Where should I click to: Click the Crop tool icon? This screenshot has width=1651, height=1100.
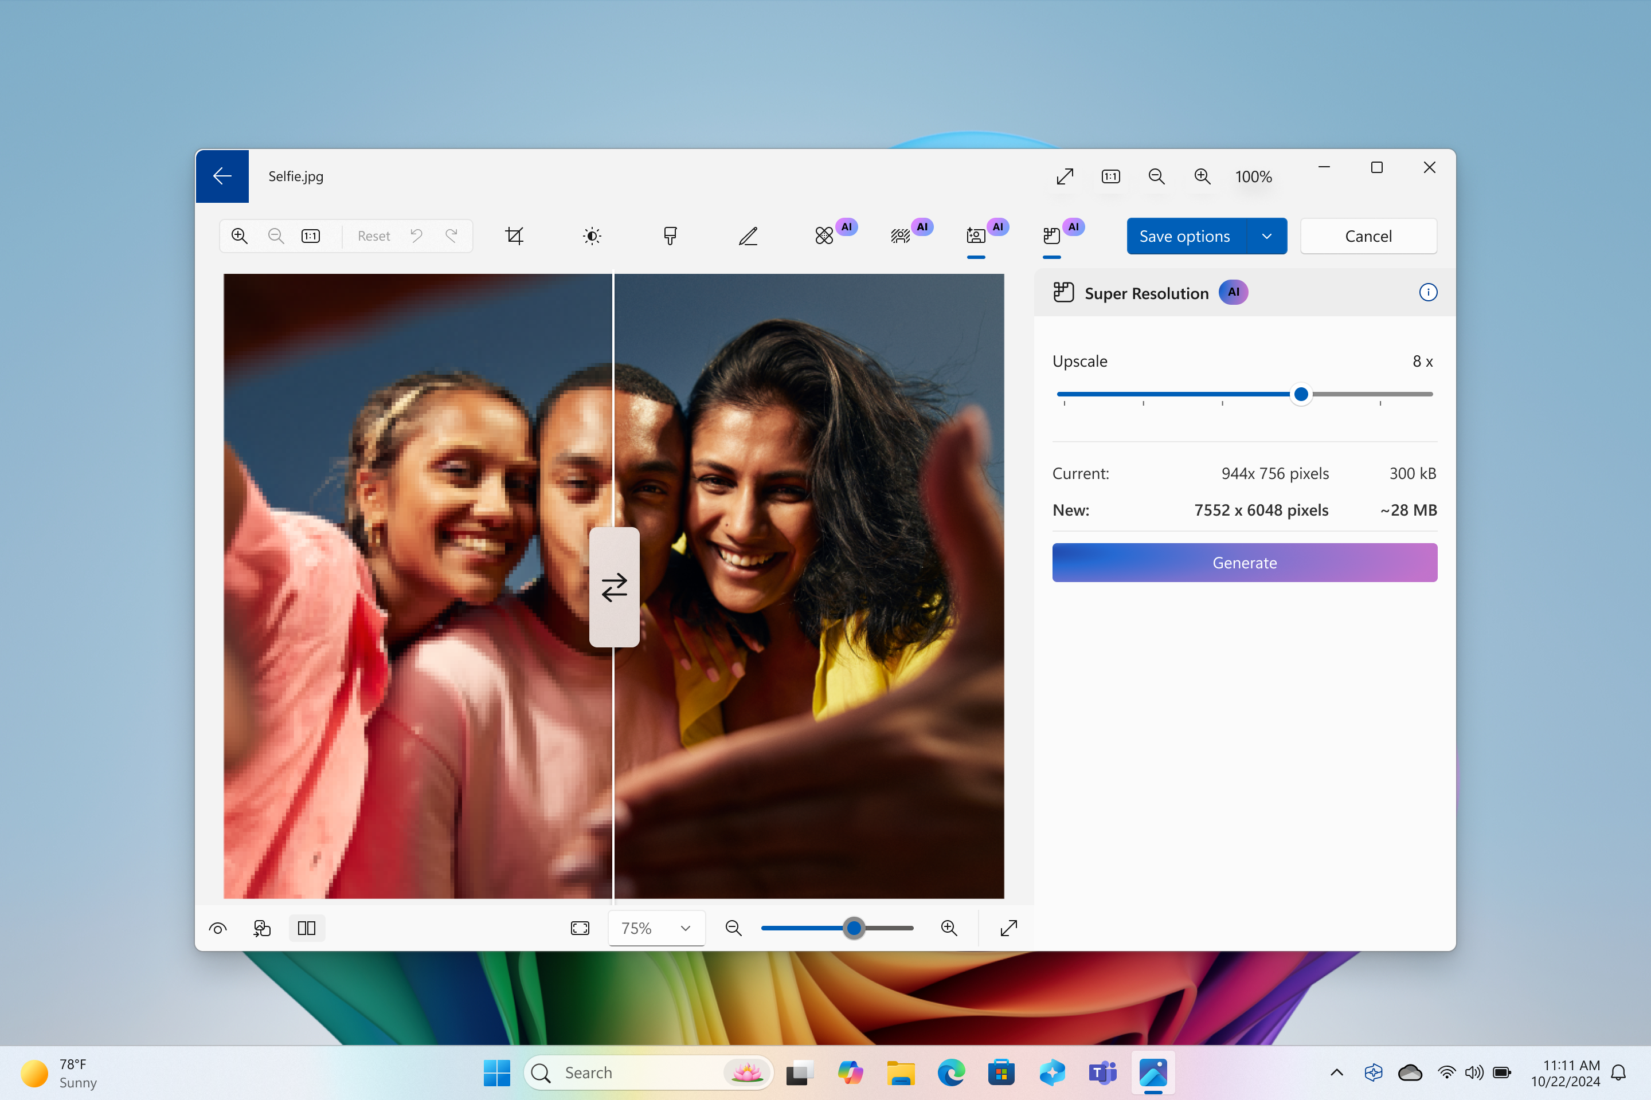(x=514, y=234)
